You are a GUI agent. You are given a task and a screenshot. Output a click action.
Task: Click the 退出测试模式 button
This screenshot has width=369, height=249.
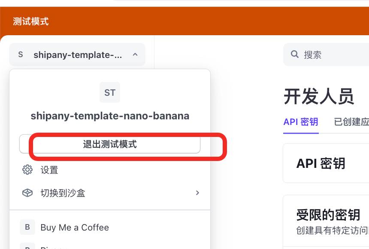(110, 144)
